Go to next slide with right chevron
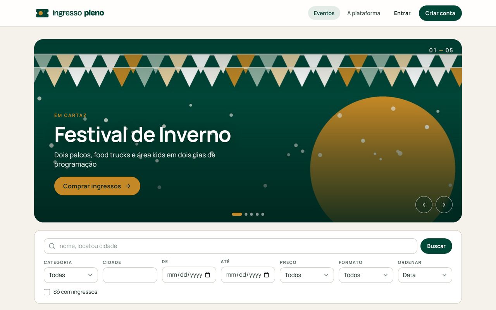The width and height of the screenshot is (496, 310). click(x=444, y=205)
